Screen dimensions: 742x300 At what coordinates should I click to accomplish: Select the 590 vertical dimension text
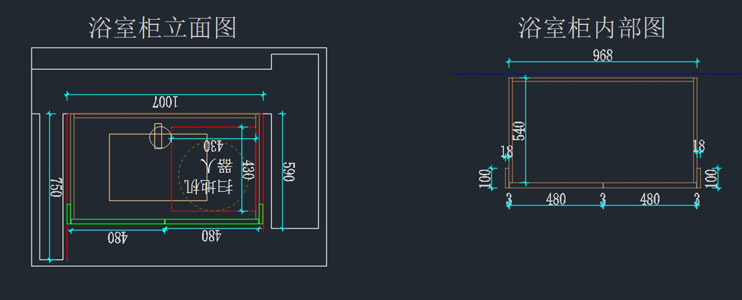point(288,172)
